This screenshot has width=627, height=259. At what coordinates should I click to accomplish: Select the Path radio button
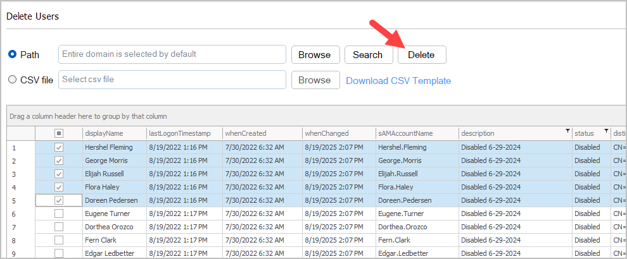12,54
